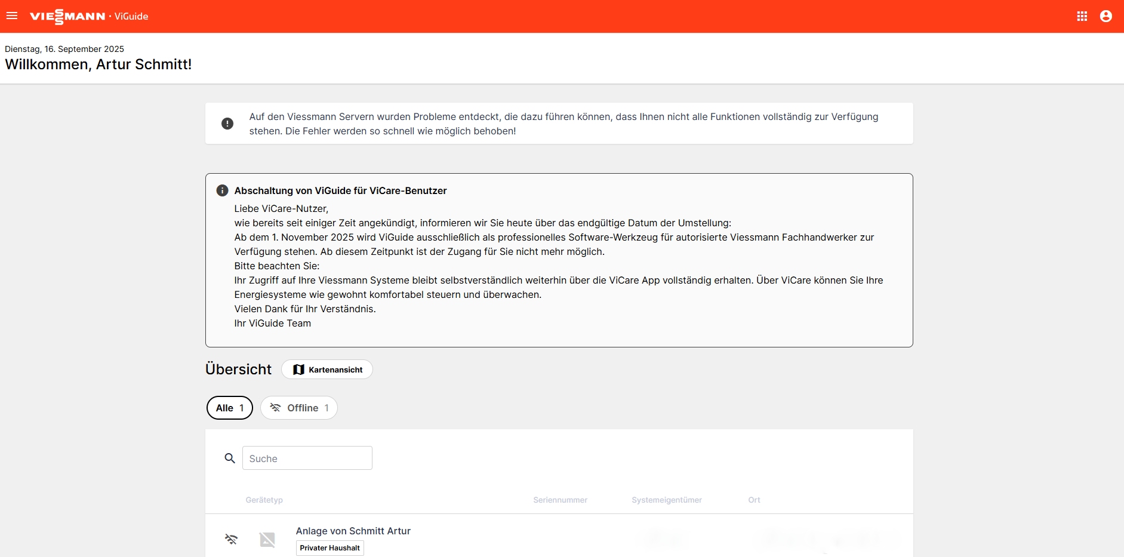Viewport: 1124px width, 557px height.
Task: Sort by Seriennummer column header
Action: (560, 500)
